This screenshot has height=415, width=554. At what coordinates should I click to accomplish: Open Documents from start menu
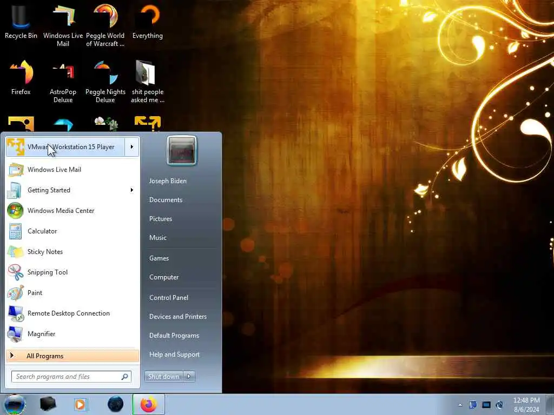pyautogui.click(x=166, y=200)
